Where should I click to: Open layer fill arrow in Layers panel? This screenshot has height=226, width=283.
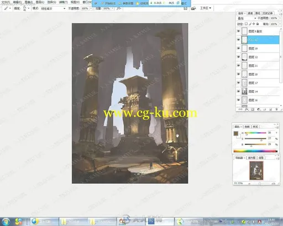(280, 24)
